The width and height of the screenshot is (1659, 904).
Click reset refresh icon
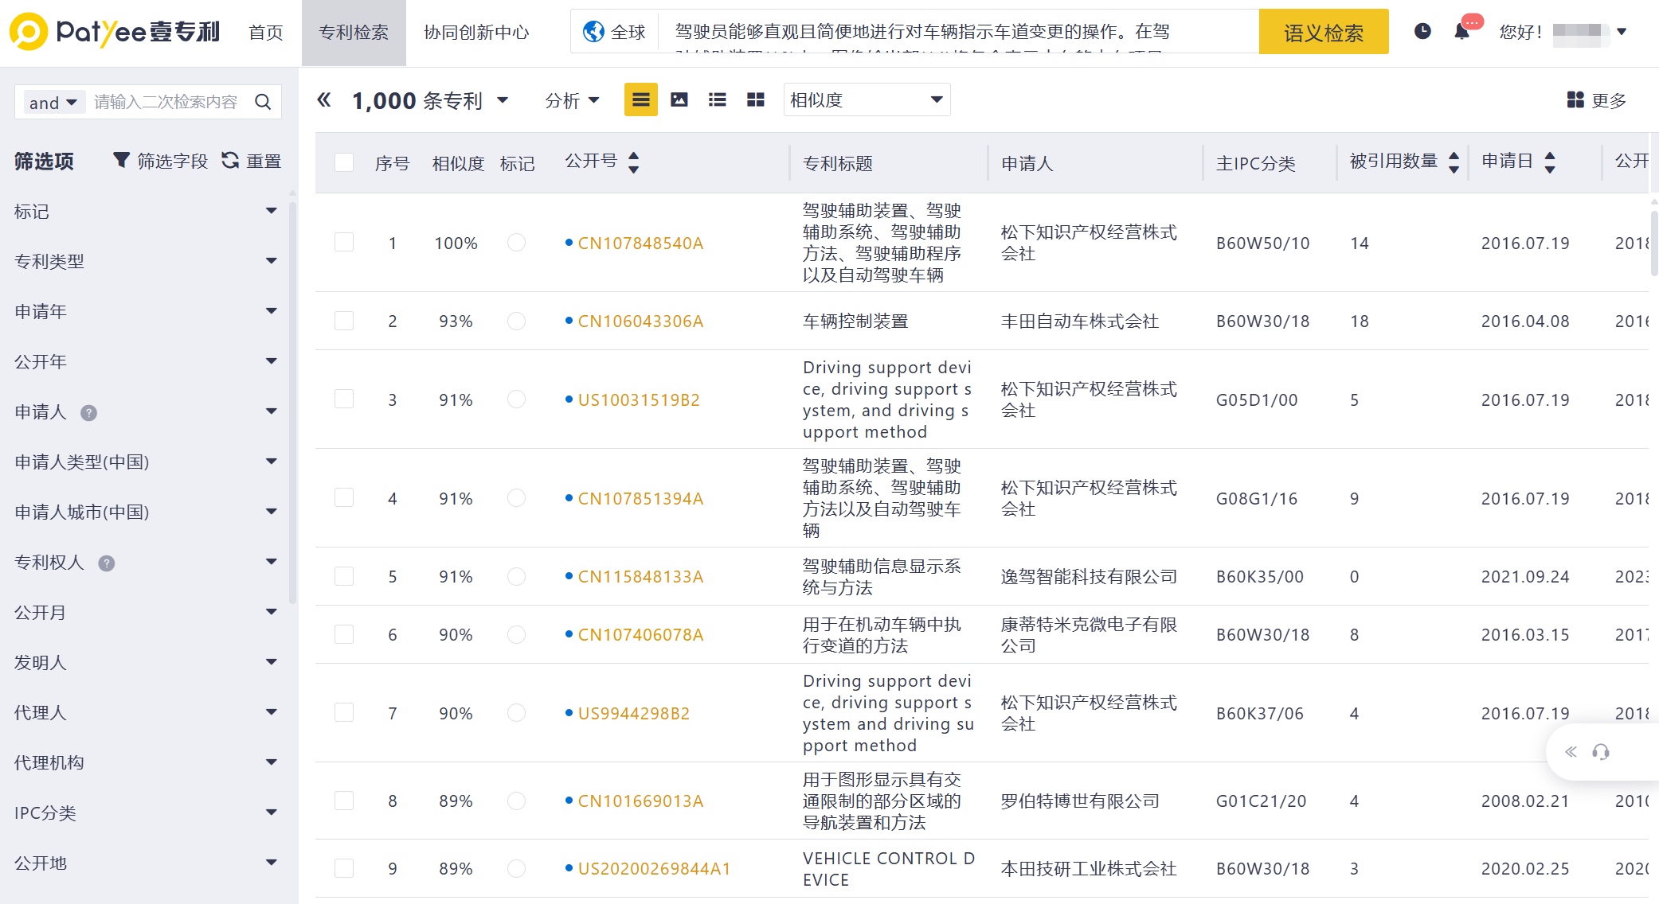[x=230, y=160]
